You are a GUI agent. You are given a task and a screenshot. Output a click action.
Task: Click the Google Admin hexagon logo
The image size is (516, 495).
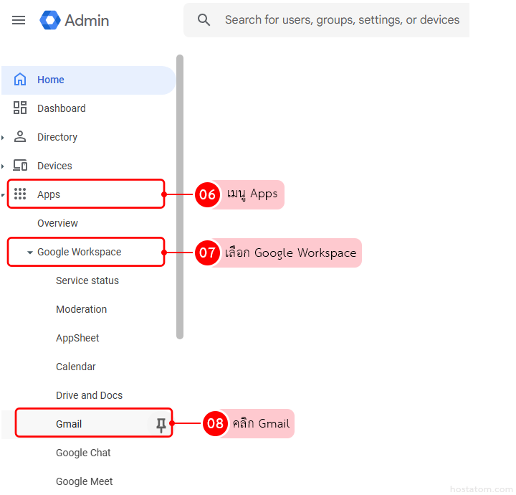tap(50, 20)
